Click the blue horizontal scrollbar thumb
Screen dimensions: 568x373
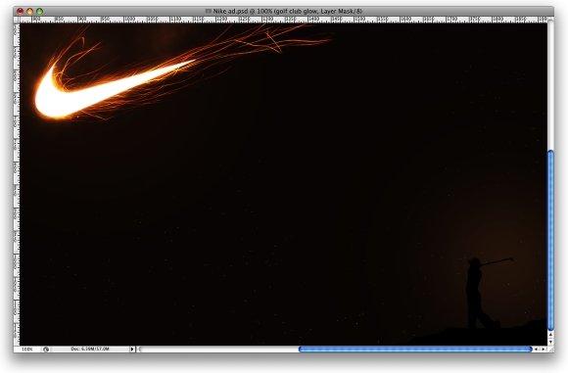[x=415, y=350]
